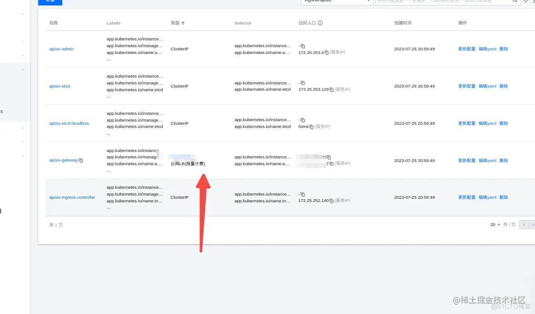The image size is (535, 314).
Task: Open the 20 per page size dropdown
Action: click(495, 225)
